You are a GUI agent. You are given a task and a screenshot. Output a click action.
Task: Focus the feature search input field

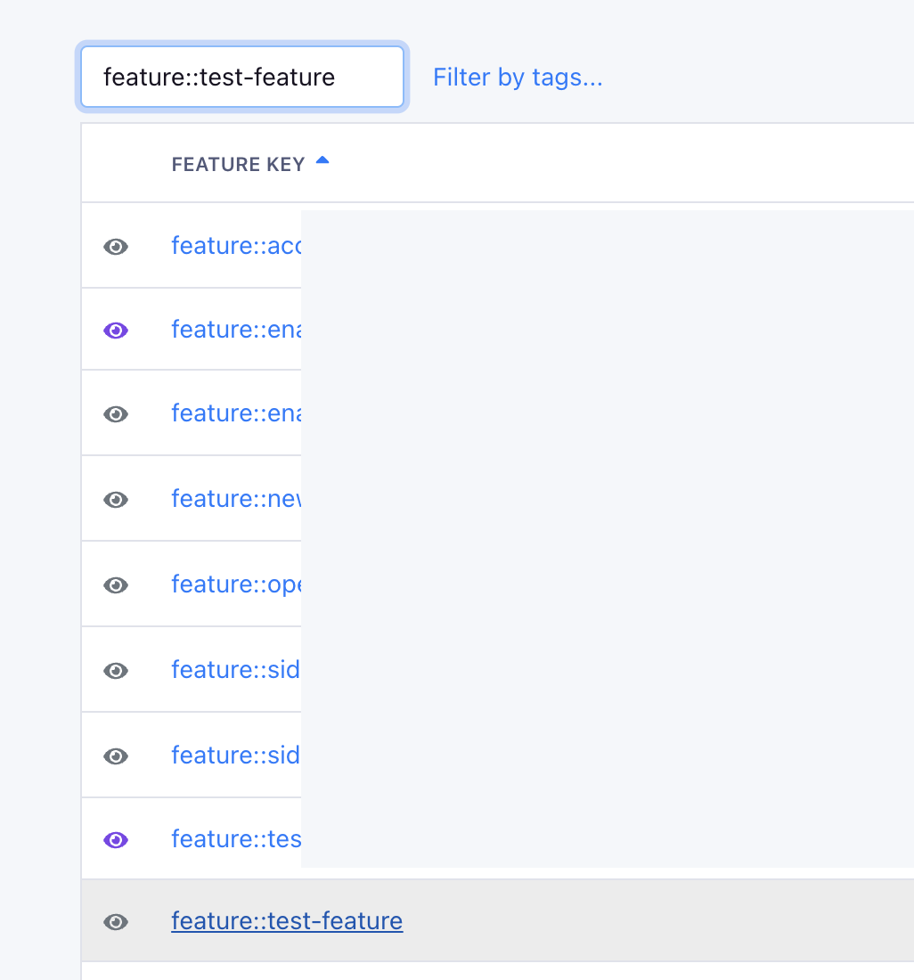point(241,77)
